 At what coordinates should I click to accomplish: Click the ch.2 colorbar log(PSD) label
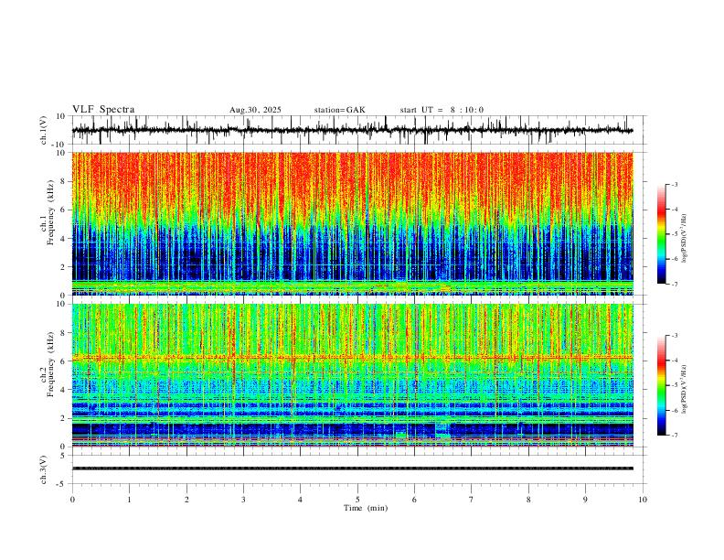685,390
